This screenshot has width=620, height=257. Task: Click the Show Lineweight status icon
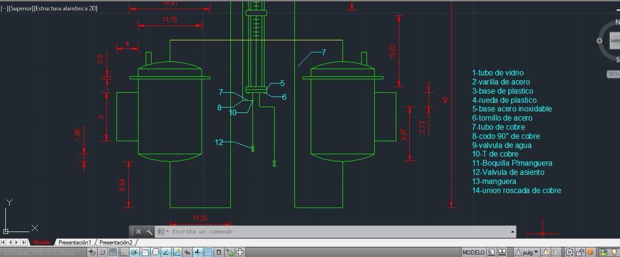[x=198, y=252]
